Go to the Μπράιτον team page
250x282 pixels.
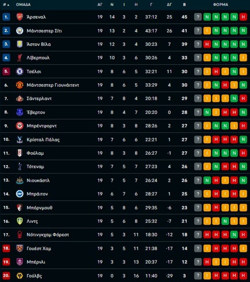37,194
